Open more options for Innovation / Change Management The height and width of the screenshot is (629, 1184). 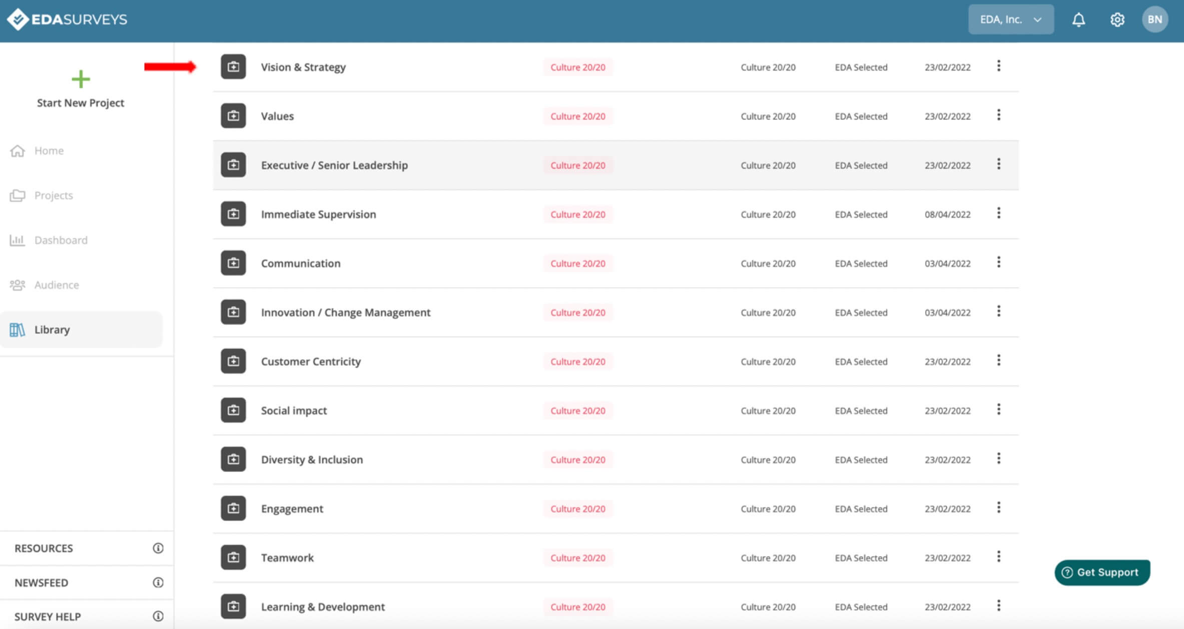coord(998,311)
